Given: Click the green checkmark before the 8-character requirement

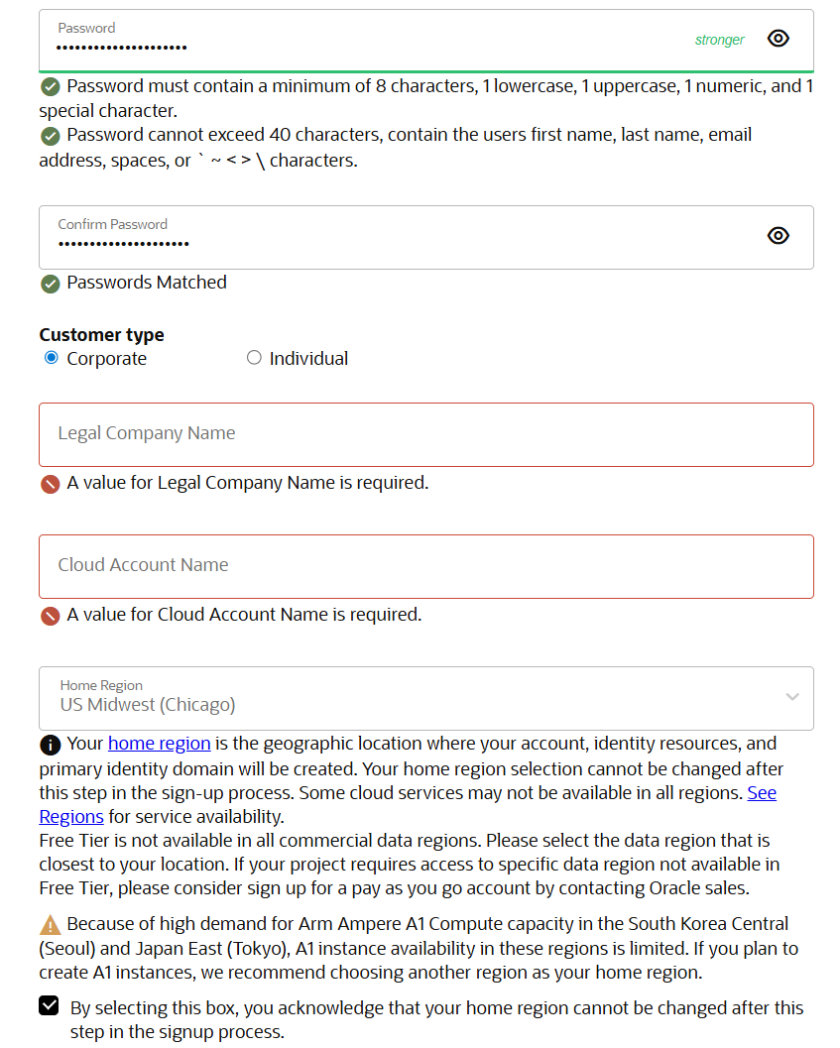Looking at the screenshot, I should (50, 86).
